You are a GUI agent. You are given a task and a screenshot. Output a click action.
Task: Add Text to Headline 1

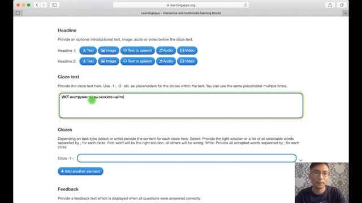pyautogui.click(x=88, y=50)
